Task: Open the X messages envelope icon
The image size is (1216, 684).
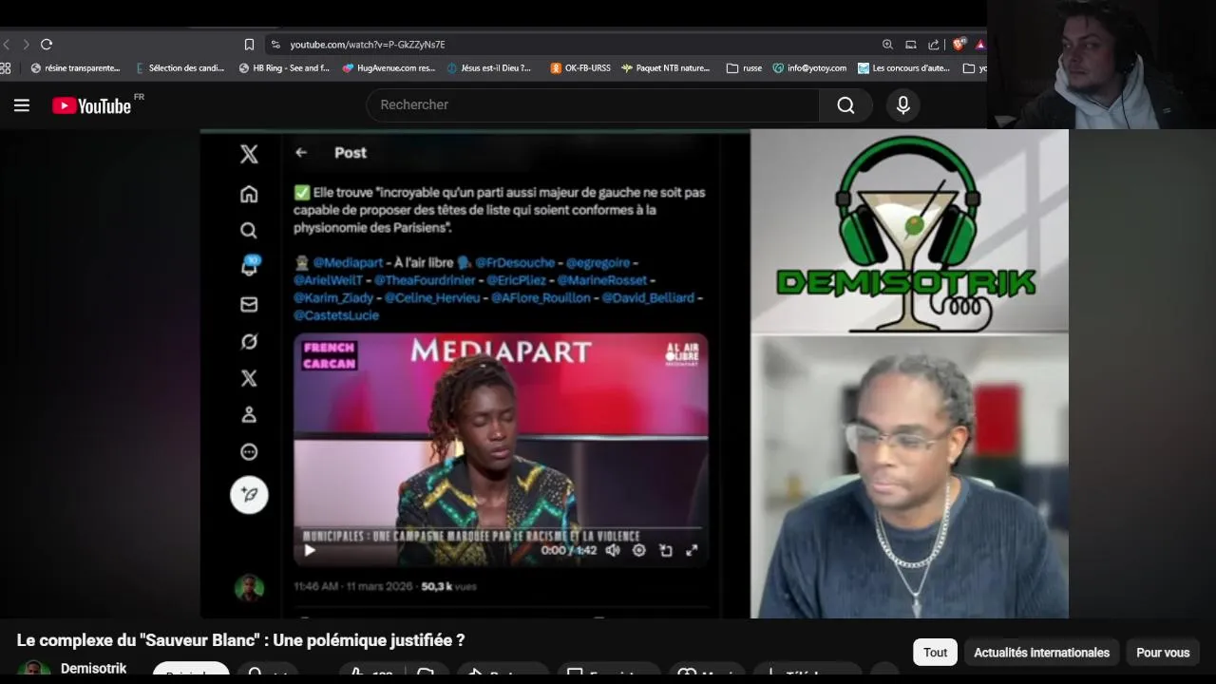Action: click(249, 304)
